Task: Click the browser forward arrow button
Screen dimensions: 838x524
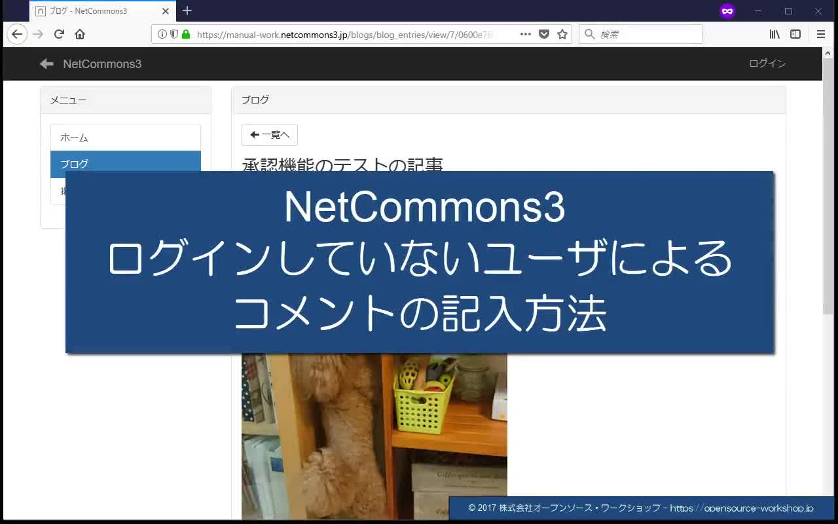Action: click(38, 34)
